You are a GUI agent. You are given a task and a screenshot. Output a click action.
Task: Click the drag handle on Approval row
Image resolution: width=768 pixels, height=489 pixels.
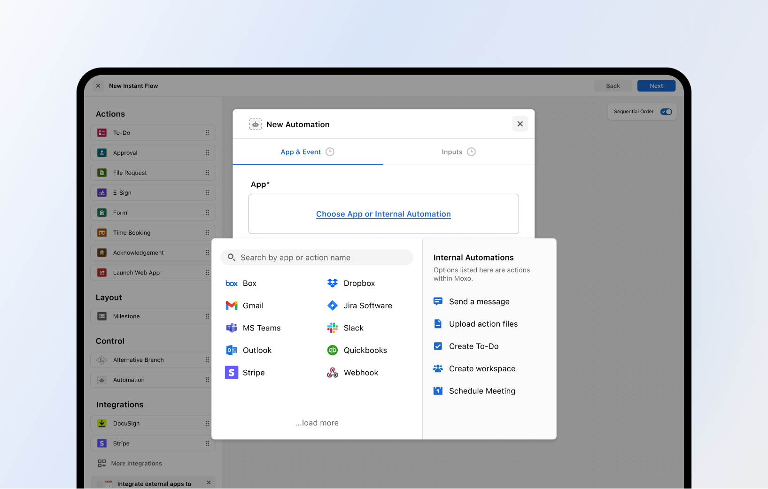click(207, 153)
